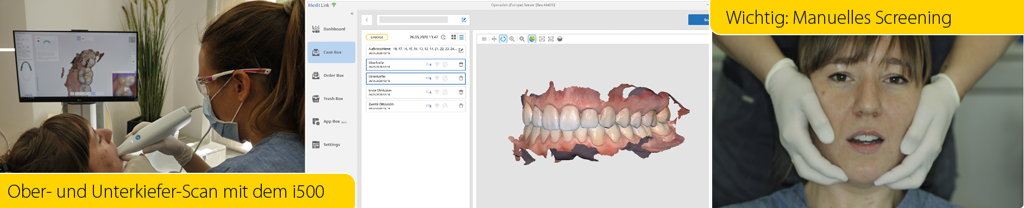Open viewer data tree list icon
The width and height of the screenshot is (1024, 208).
[484, 39]
